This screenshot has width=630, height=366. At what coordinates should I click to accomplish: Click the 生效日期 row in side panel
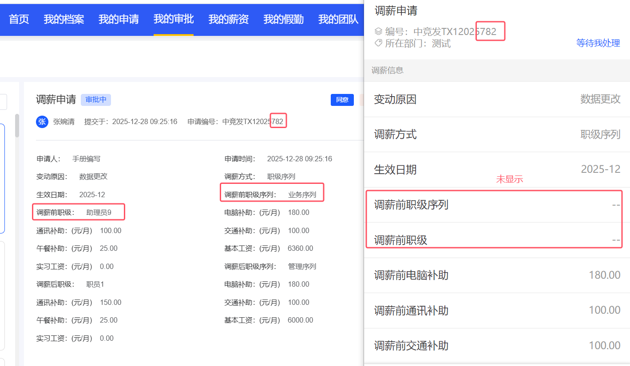497,169
